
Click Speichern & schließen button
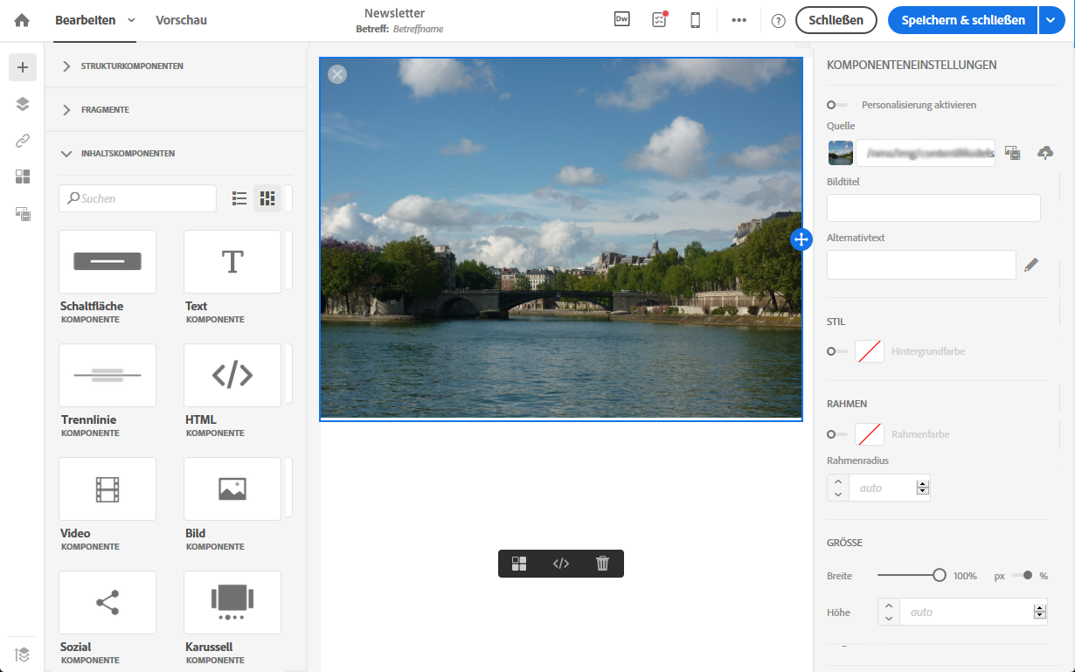point(963,20)
